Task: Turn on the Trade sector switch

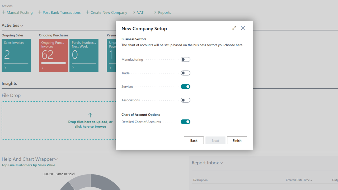Action: (185, 73)
